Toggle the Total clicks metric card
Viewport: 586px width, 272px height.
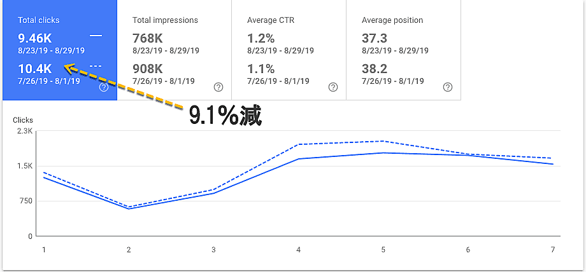60,19
